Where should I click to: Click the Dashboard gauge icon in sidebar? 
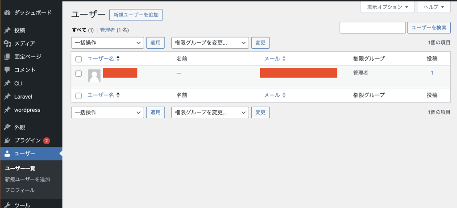(7, 12)
